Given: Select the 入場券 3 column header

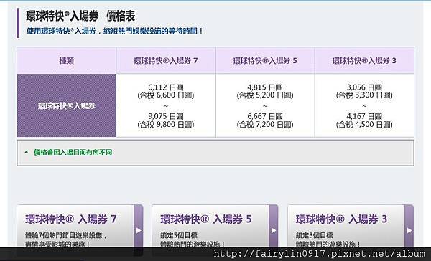Looking at the screenshot, I should [x=364, y=60].
